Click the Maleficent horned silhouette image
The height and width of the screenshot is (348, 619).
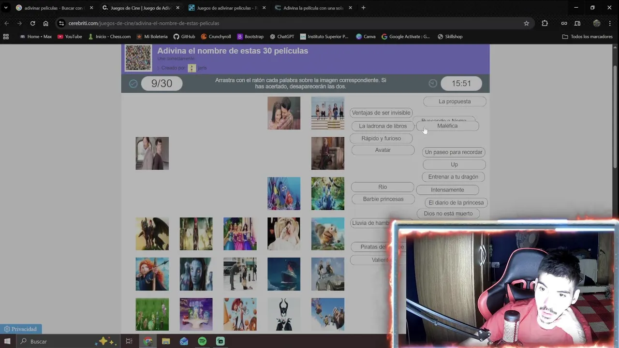284,314
